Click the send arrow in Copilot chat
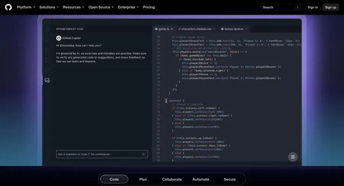The height and width of the screenshot is (186, 344). coord(143,154)
